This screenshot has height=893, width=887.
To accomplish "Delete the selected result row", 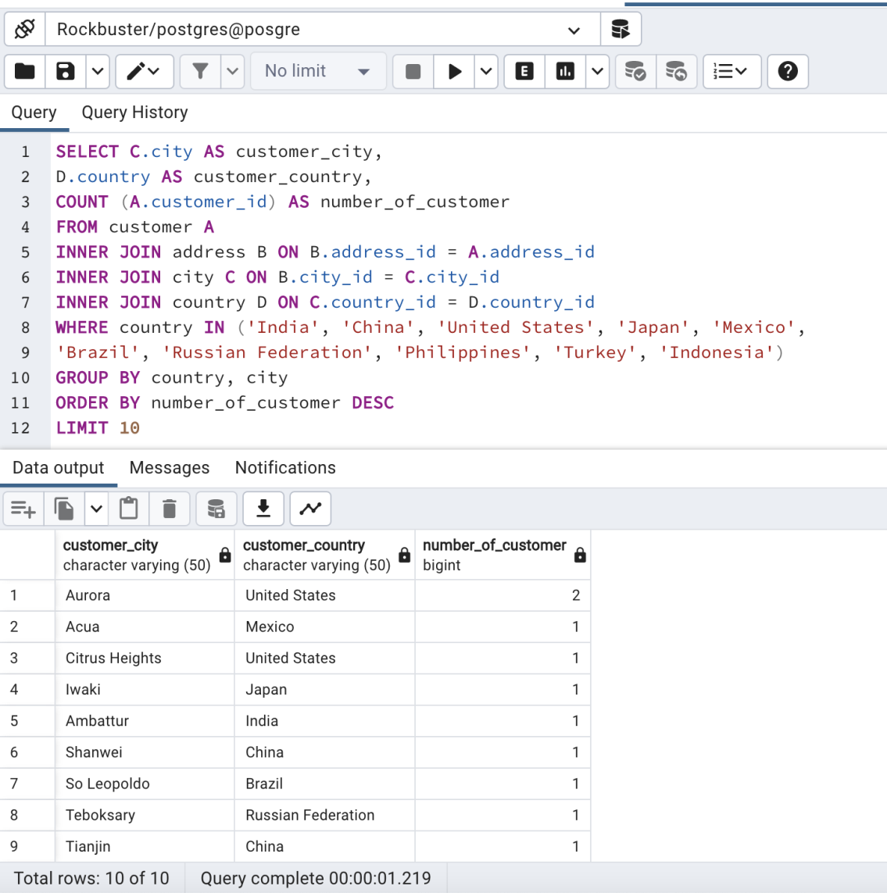I will (x=170, y=509).
